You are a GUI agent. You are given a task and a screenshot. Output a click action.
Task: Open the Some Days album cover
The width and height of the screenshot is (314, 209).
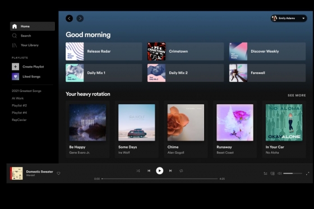(x=137, y=122)
